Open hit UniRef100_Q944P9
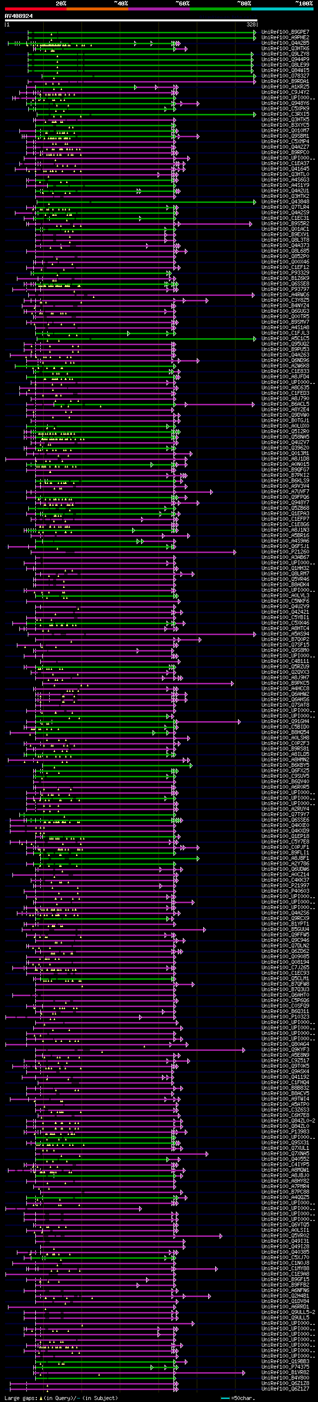Screen dimensions: 318x1402 point(285,59)
